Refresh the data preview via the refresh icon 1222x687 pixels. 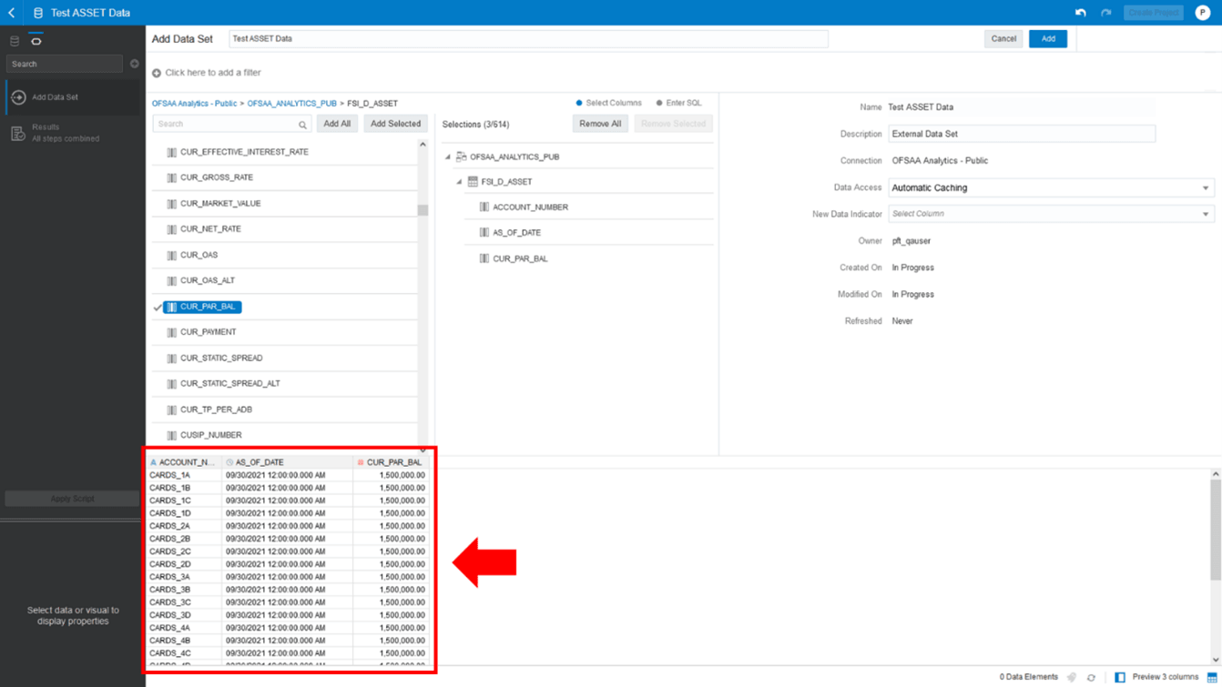click(x=1091, y=677)
